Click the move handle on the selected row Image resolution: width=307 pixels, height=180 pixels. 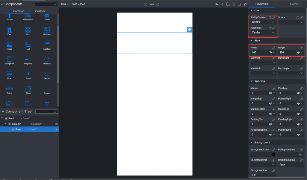190,30
